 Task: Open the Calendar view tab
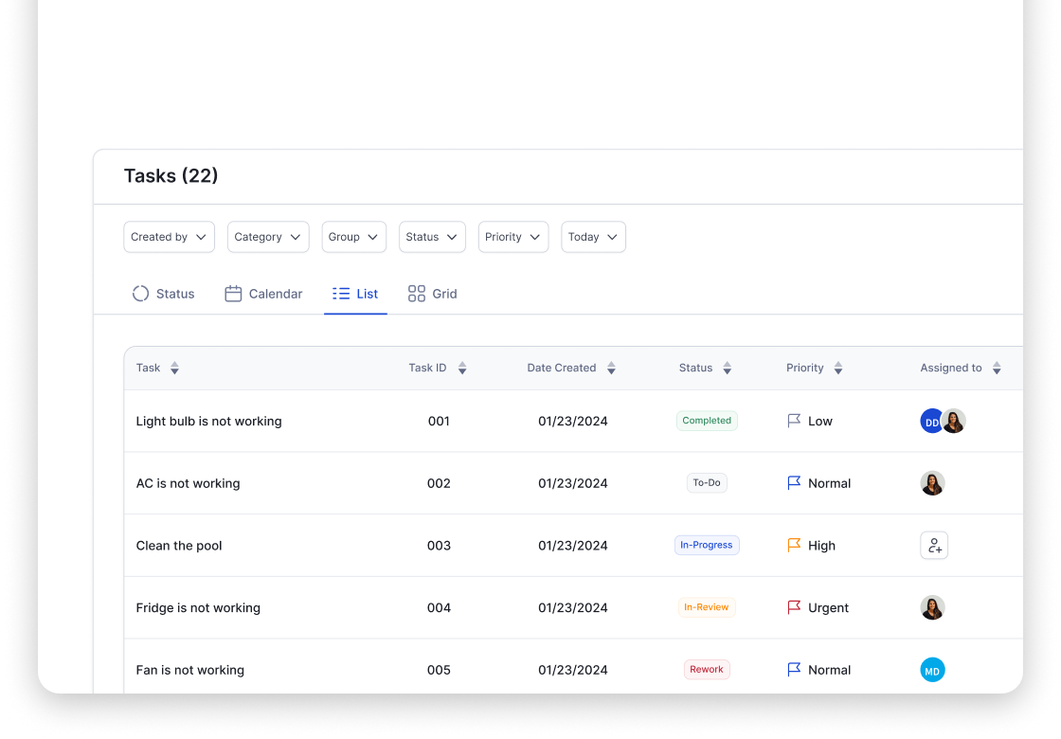(x=263, y=294)
